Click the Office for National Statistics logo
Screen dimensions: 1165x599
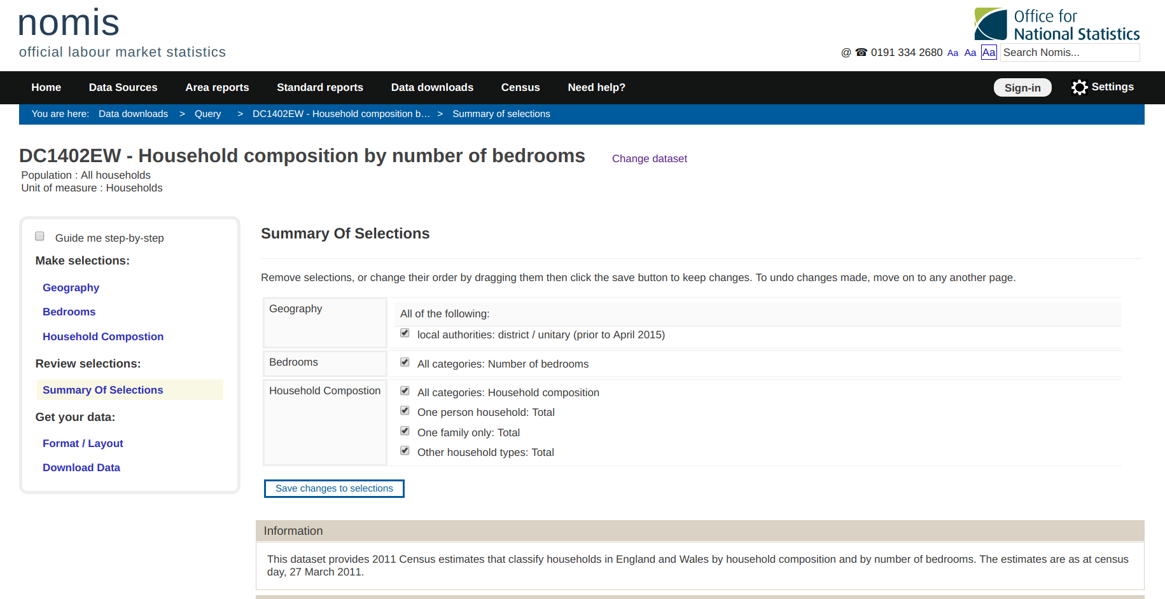1057,24
